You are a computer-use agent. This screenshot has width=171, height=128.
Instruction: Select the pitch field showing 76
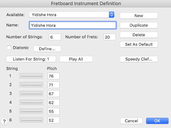point(53,76)
